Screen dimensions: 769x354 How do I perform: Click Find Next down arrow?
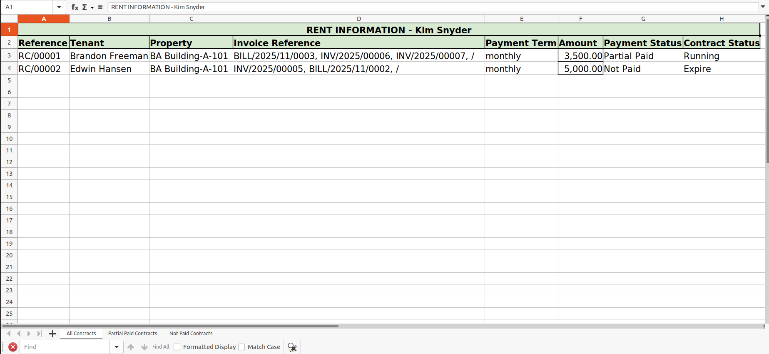(x=144, y=347)
